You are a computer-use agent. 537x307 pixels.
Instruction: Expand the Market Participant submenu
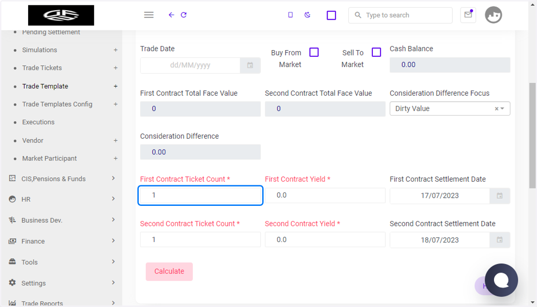pyautogui.click(x=115, y=158)
